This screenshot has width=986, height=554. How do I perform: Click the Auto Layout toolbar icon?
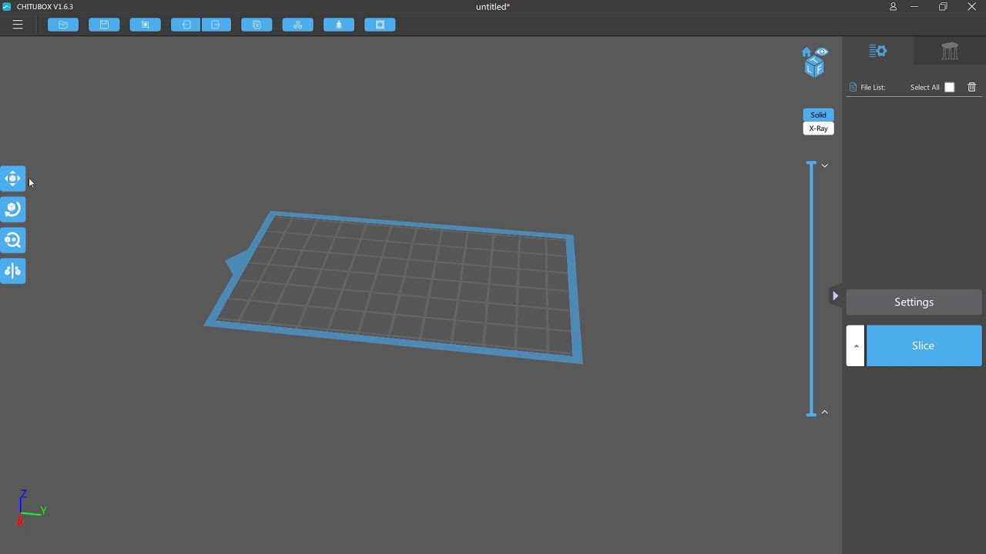298,25
